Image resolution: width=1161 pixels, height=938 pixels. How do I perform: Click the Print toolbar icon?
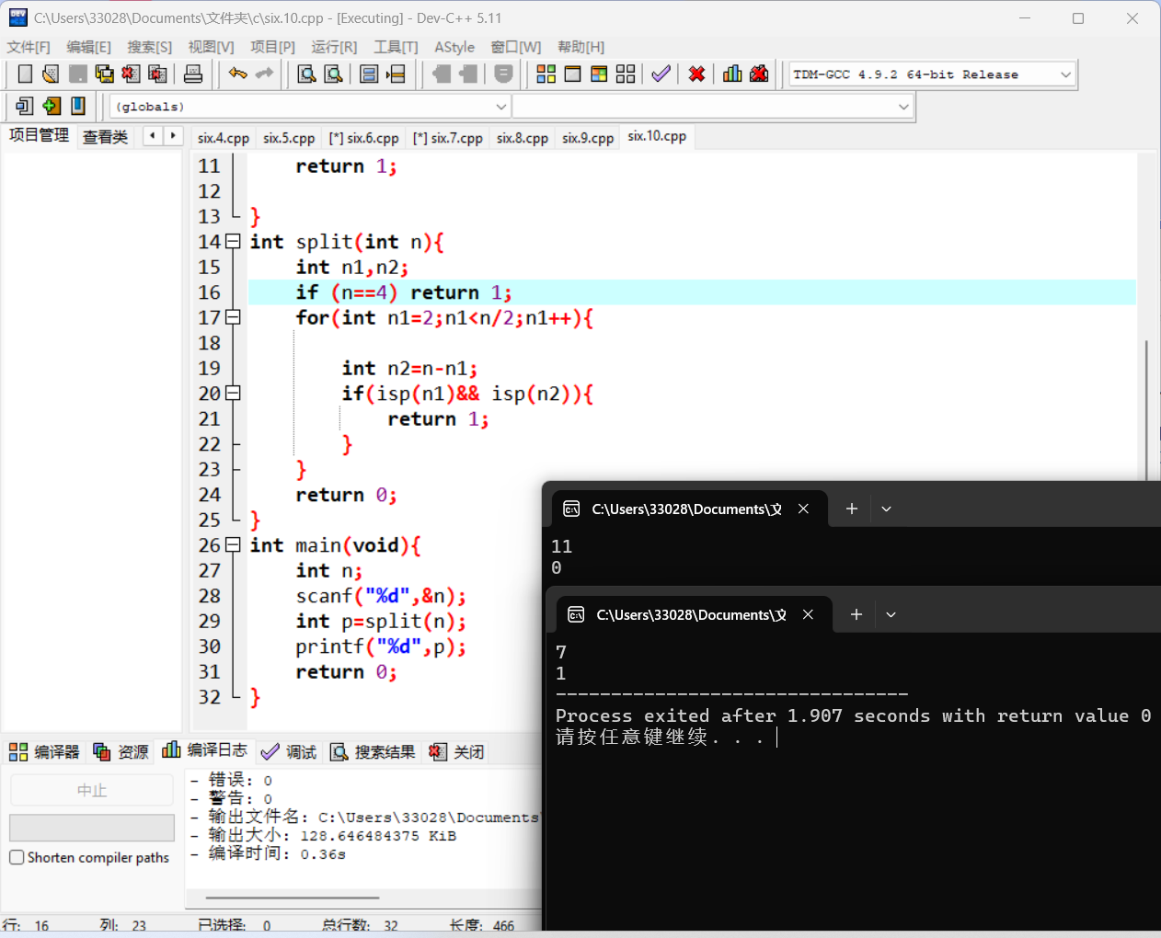point(193,74)
